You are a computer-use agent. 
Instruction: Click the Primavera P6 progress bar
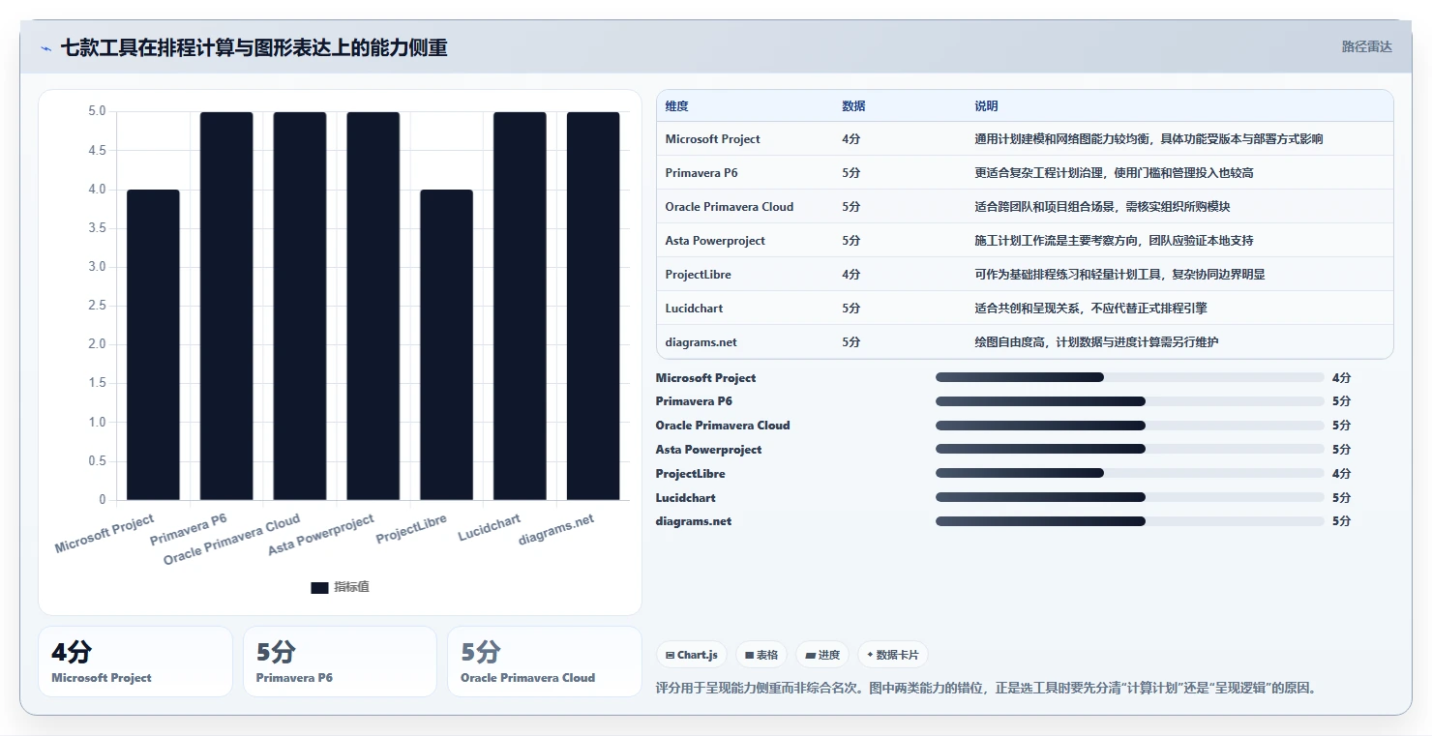[1129, 401]
